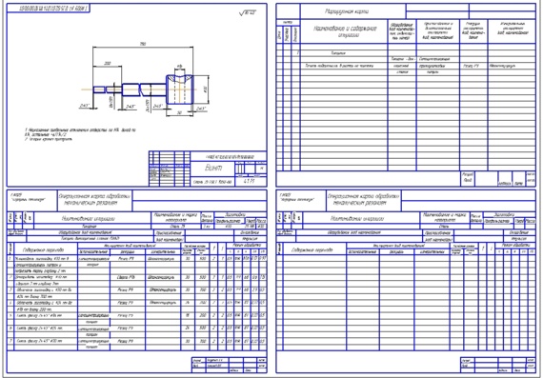Click the 'Наименование операции' header in the empty card
Screen dimensions: 543x378
tap(357, 218)
